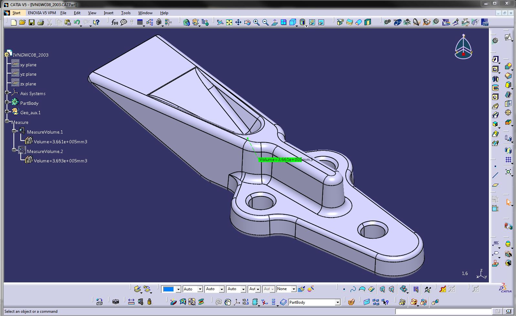Click the Pad icon in right toolbar
Screen dimensions: 516x316
495,59
